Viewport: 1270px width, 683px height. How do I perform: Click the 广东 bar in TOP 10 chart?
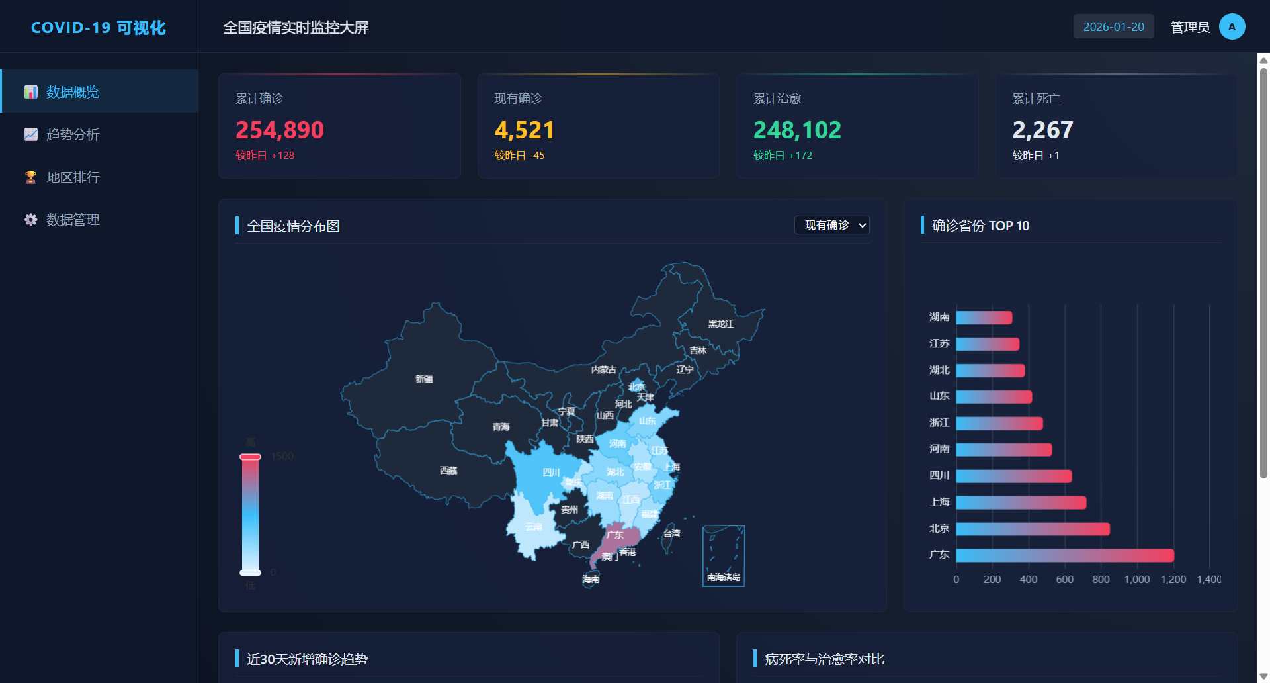pyautogui.click(x=1064, y=555)
